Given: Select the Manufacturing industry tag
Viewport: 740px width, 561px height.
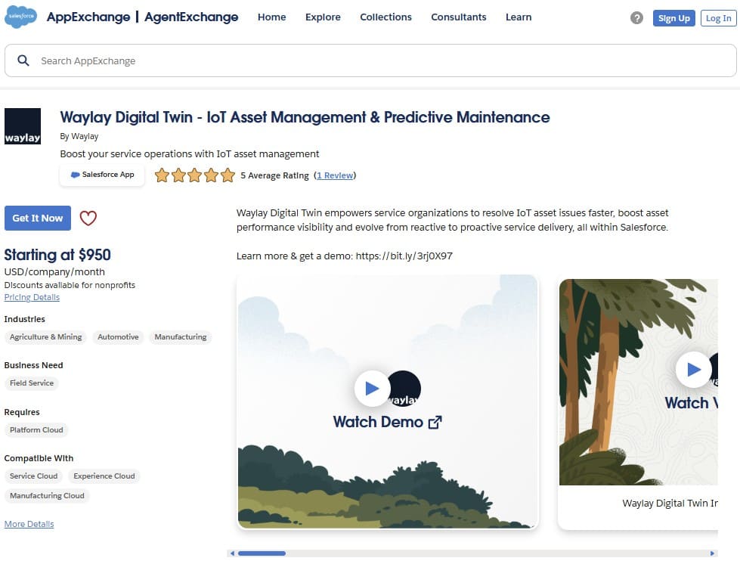Looking at the screenshot, I should 181,336.
